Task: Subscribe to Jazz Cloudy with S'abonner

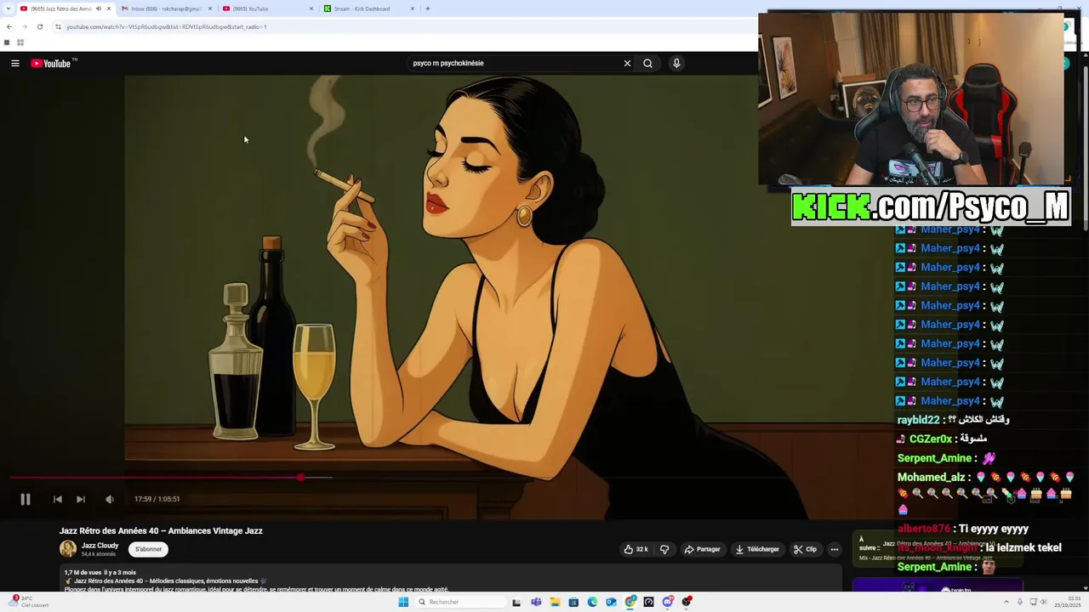Action: [x=148, y=549]
